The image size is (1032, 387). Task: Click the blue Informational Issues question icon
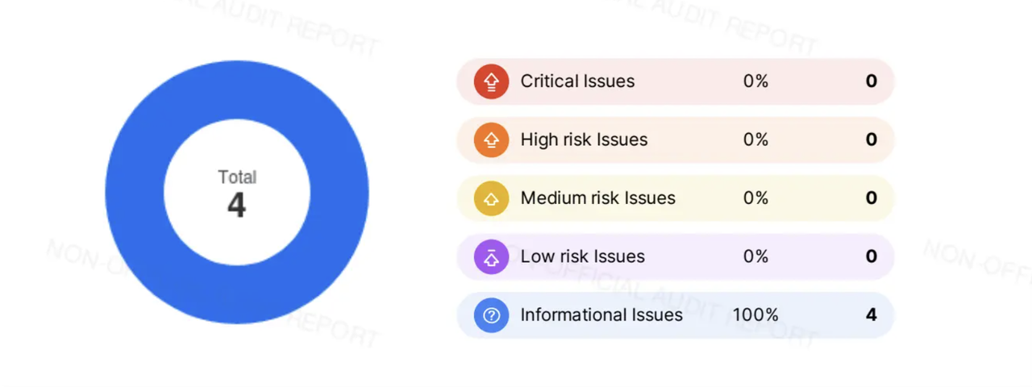click(x=491, y=315)
